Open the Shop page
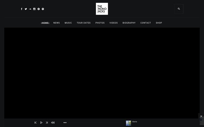204x127 pixels. (x=159, y=23)
